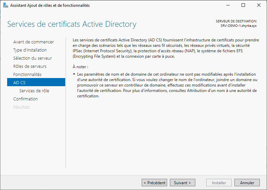Viewport: 267px width, 190px height.
Task: Click the greyed-out Résultats step
Action: coord(21,107)
